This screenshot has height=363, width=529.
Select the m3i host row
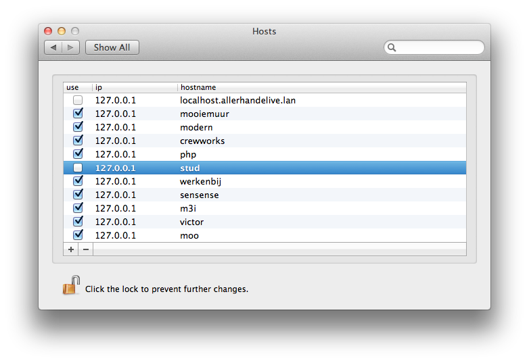click(189, 208)
